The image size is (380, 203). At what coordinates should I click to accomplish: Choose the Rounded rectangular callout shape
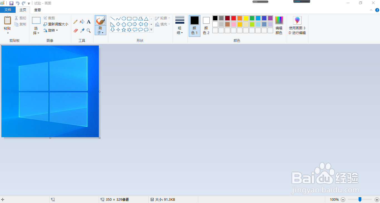135,30
